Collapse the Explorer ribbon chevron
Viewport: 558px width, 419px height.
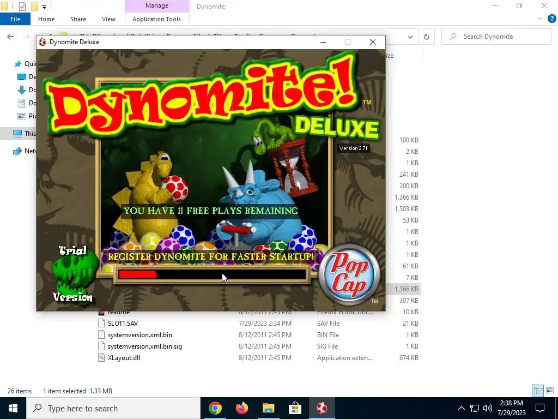[540, 19]
